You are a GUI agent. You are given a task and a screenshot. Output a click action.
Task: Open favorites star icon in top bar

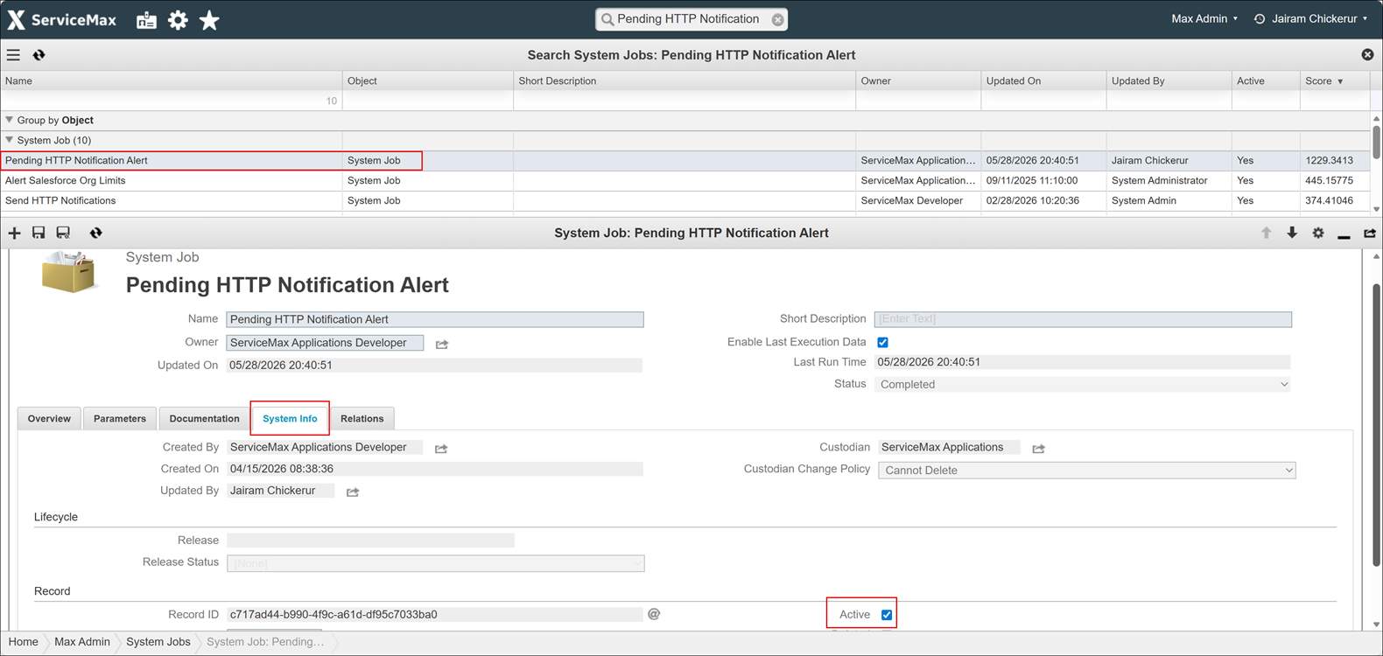(x=209, y=19)
